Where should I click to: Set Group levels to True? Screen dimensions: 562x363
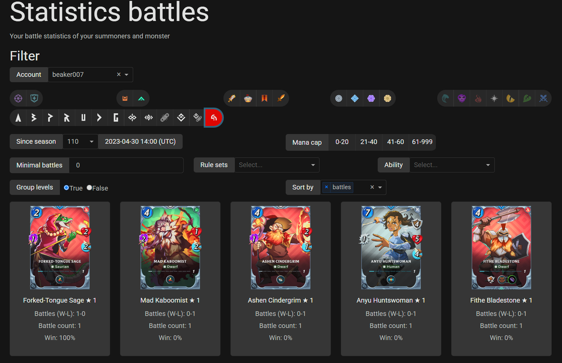[x=66, y=187]
